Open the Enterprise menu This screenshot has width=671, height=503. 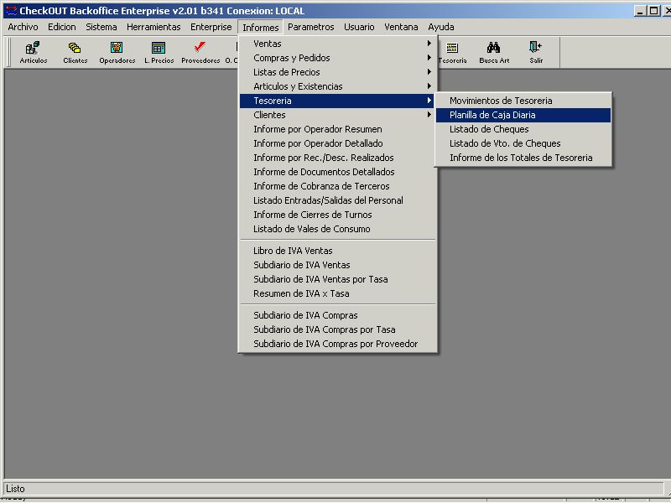click(211, 27)
